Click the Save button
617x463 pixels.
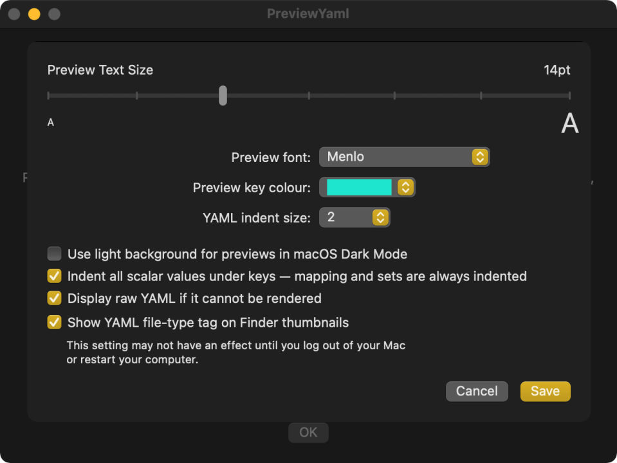pos(545,391)
